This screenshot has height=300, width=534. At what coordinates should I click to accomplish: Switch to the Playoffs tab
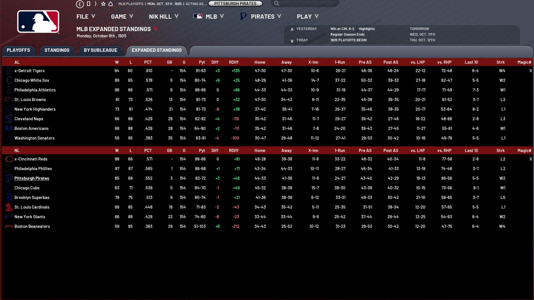[x=18, y=50]
